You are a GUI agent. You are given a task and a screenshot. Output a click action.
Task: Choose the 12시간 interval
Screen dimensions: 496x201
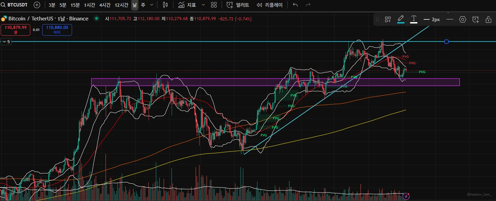tap(121, 5)
